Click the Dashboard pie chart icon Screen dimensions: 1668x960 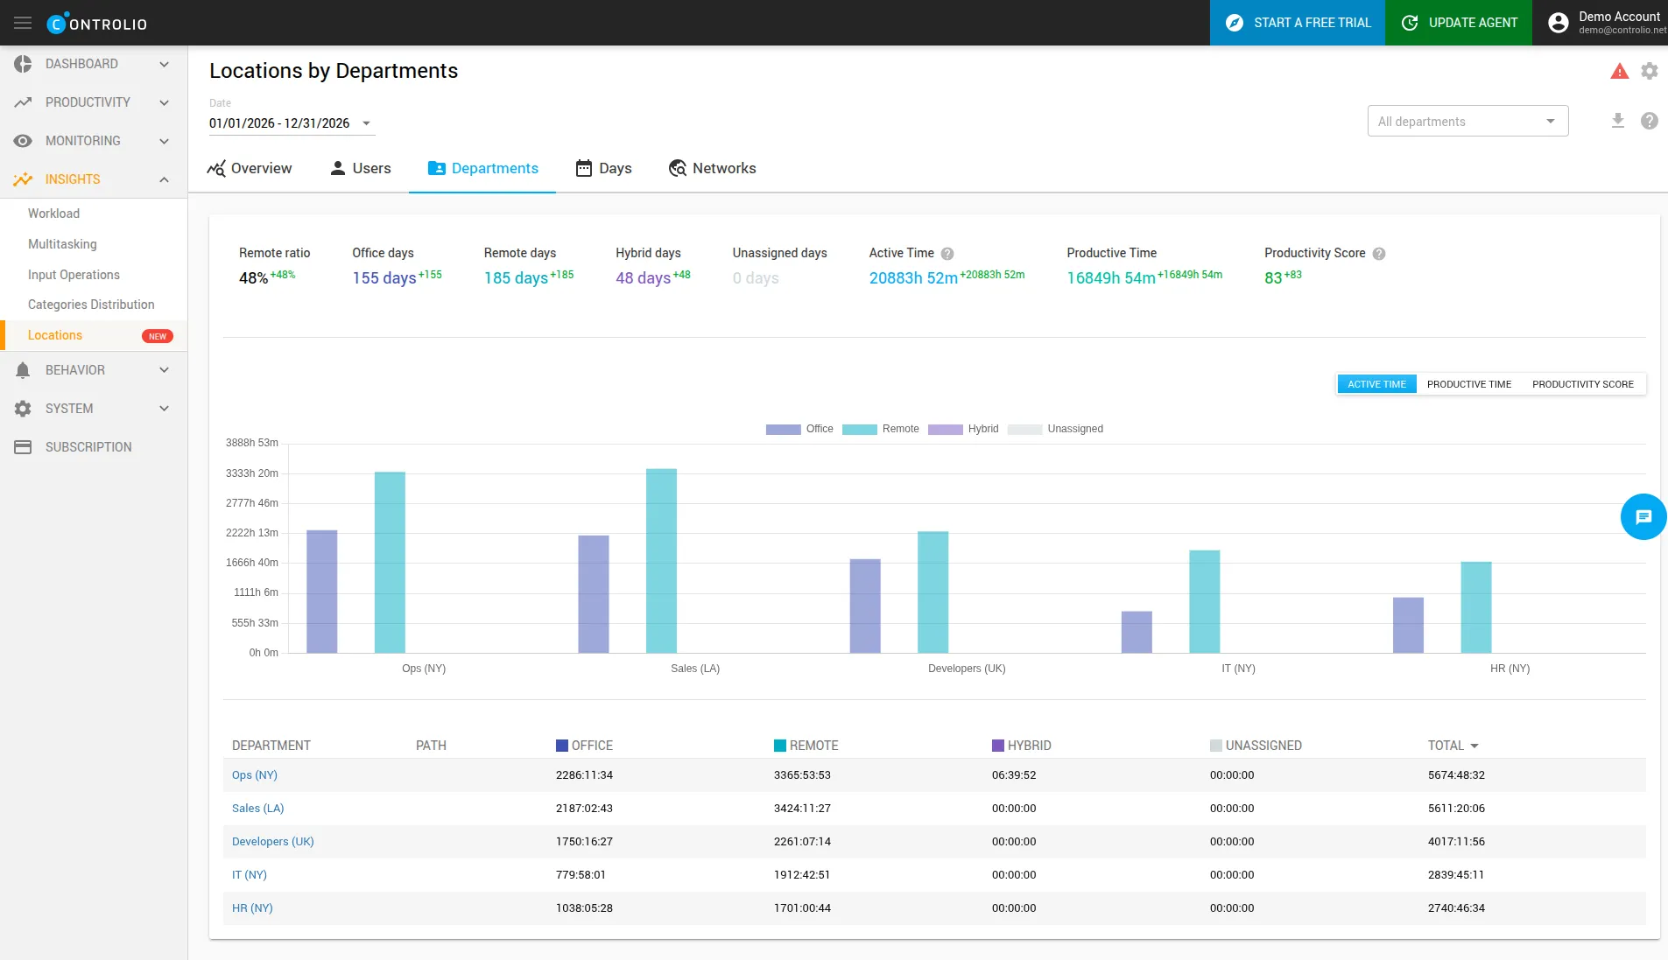point(23,64)
